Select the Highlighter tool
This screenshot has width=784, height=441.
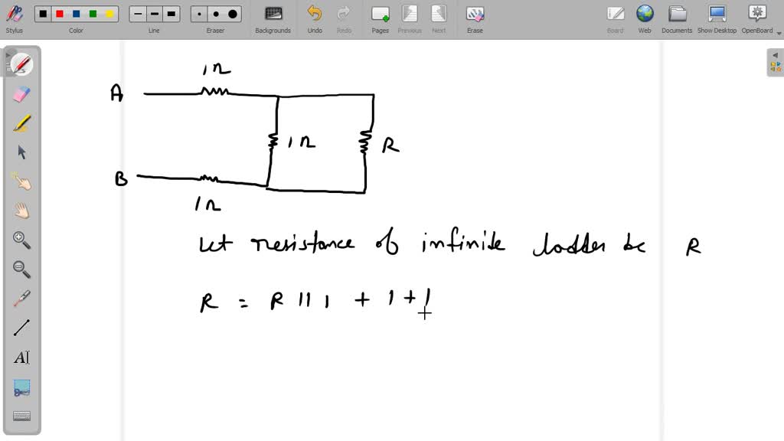pyautogui.click(x=21, y=122)
